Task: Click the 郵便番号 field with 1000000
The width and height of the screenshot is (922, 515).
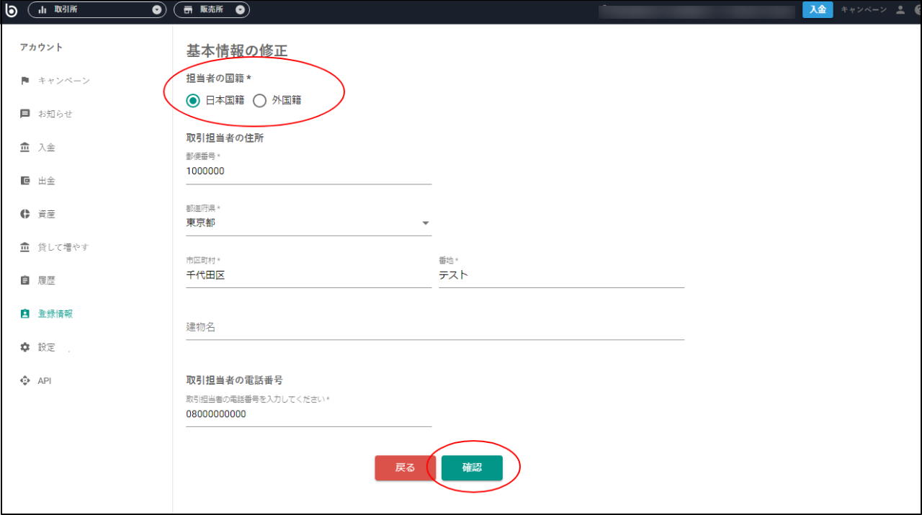Action: pyautogui.click(x=309, y=171)
